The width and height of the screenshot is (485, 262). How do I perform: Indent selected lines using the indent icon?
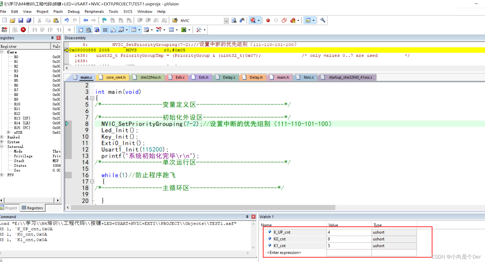140,20
